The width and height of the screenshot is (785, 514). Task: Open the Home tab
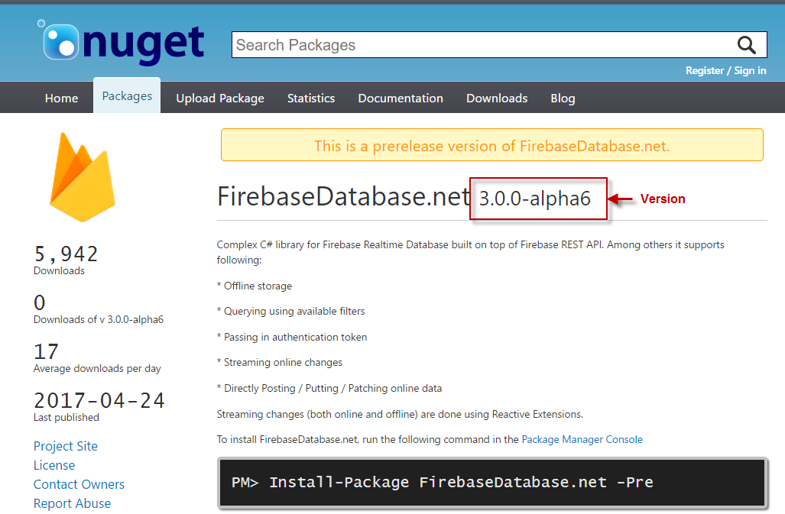[61, 98]
